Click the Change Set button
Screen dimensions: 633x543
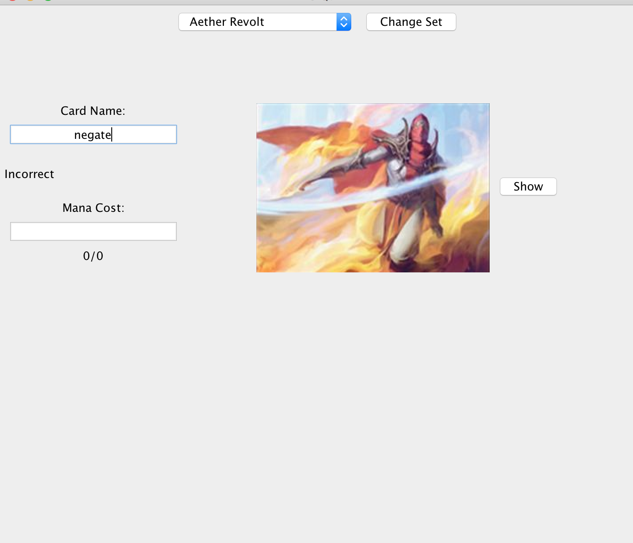tap(411, 22)
